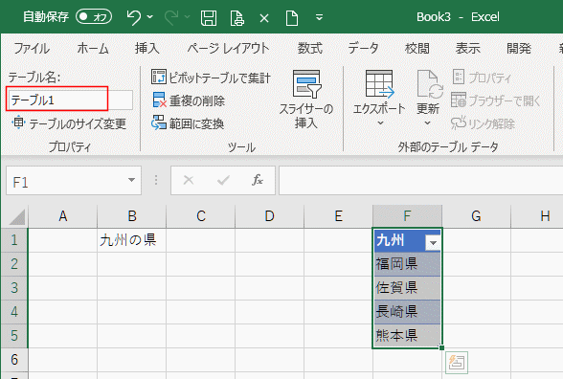Click テーブルのサイズ変更 resize table
The image size is (563, 379).
point(69,123)
